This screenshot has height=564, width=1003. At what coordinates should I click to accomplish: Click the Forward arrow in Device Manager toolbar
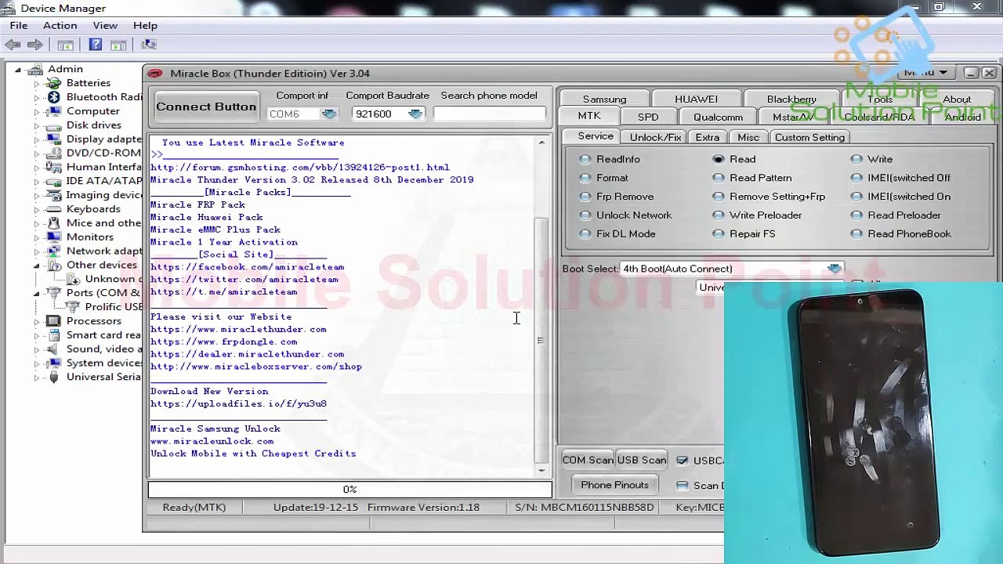(x=34, y=45)
